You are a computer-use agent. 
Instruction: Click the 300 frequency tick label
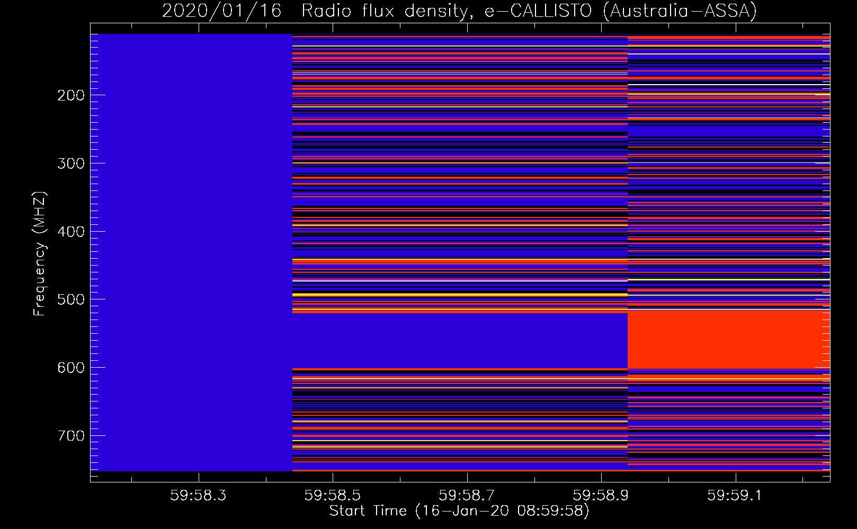[71, 163]
